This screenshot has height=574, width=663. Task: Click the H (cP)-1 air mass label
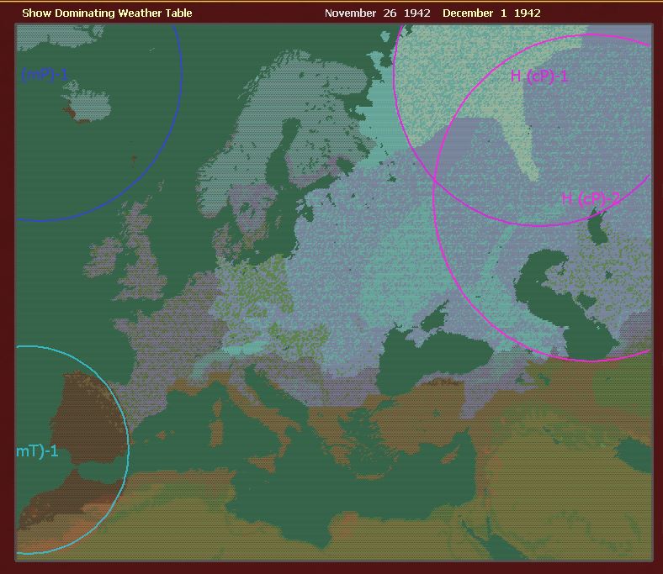[539, 76]
